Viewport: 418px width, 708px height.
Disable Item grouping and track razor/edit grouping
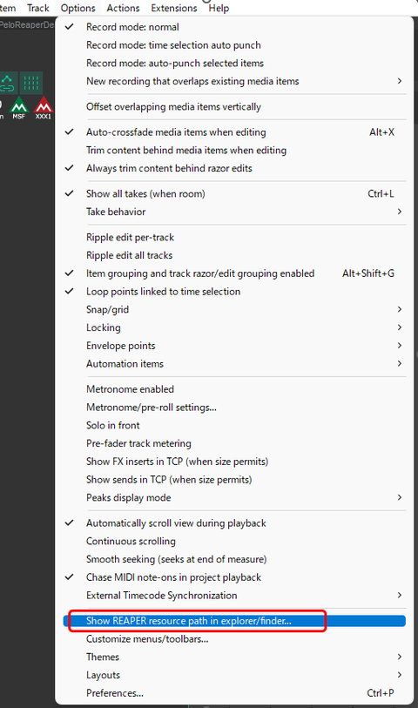coord(234,273)
